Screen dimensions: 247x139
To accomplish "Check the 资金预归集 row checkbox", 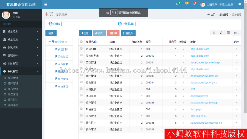I will (x=81, y=55).
